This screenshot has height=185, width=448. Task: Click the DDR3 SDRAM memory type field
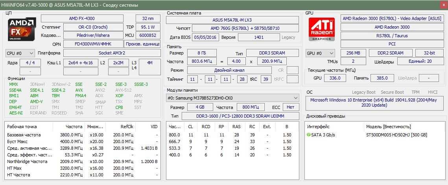tap(272, 53)
